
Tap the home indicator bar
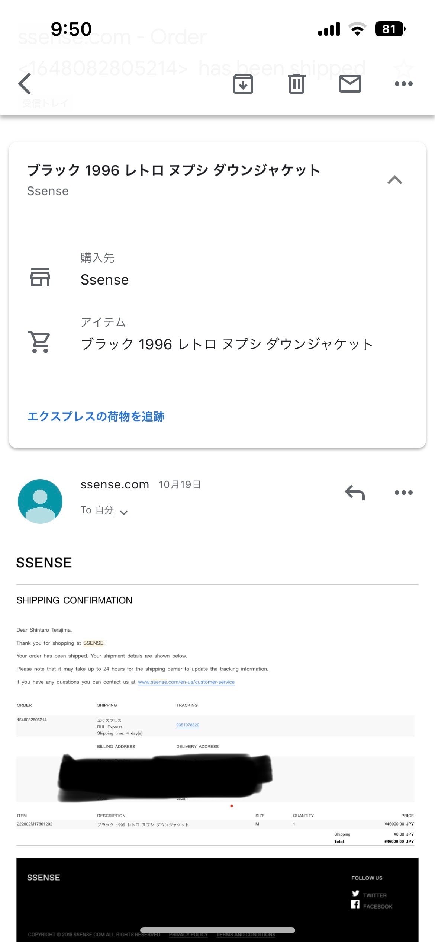click(217, 930)
